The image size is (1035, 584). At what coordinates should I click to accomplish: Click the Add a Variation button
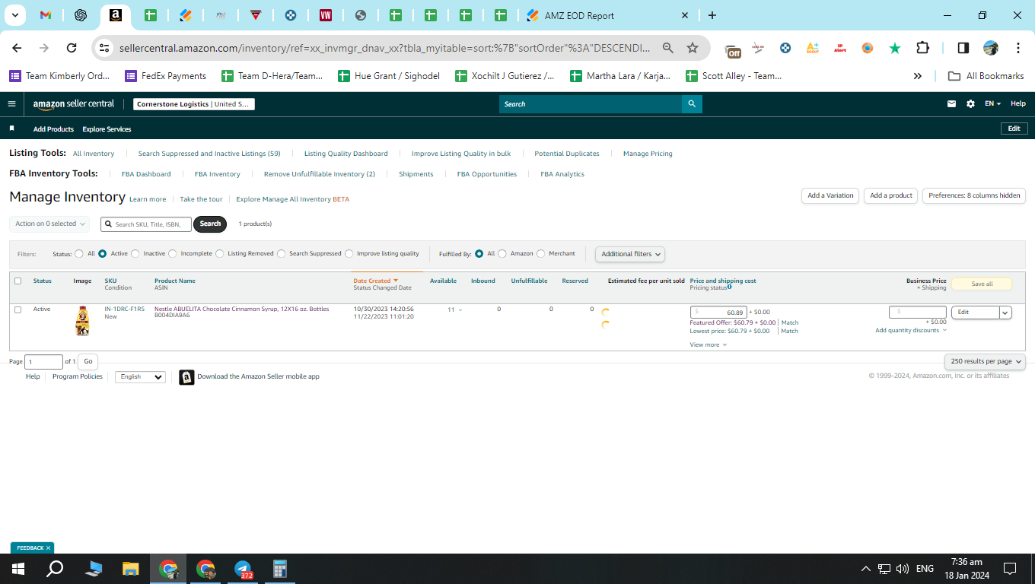830,195
